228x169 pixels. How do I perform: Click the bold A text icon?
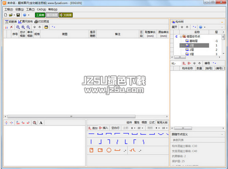(x=41, y=123)
